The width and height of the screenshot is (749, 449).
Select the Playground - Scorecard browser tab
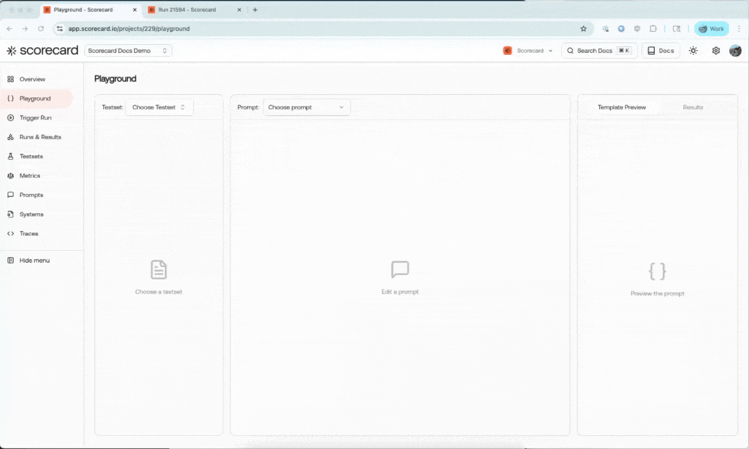point(84,10)
